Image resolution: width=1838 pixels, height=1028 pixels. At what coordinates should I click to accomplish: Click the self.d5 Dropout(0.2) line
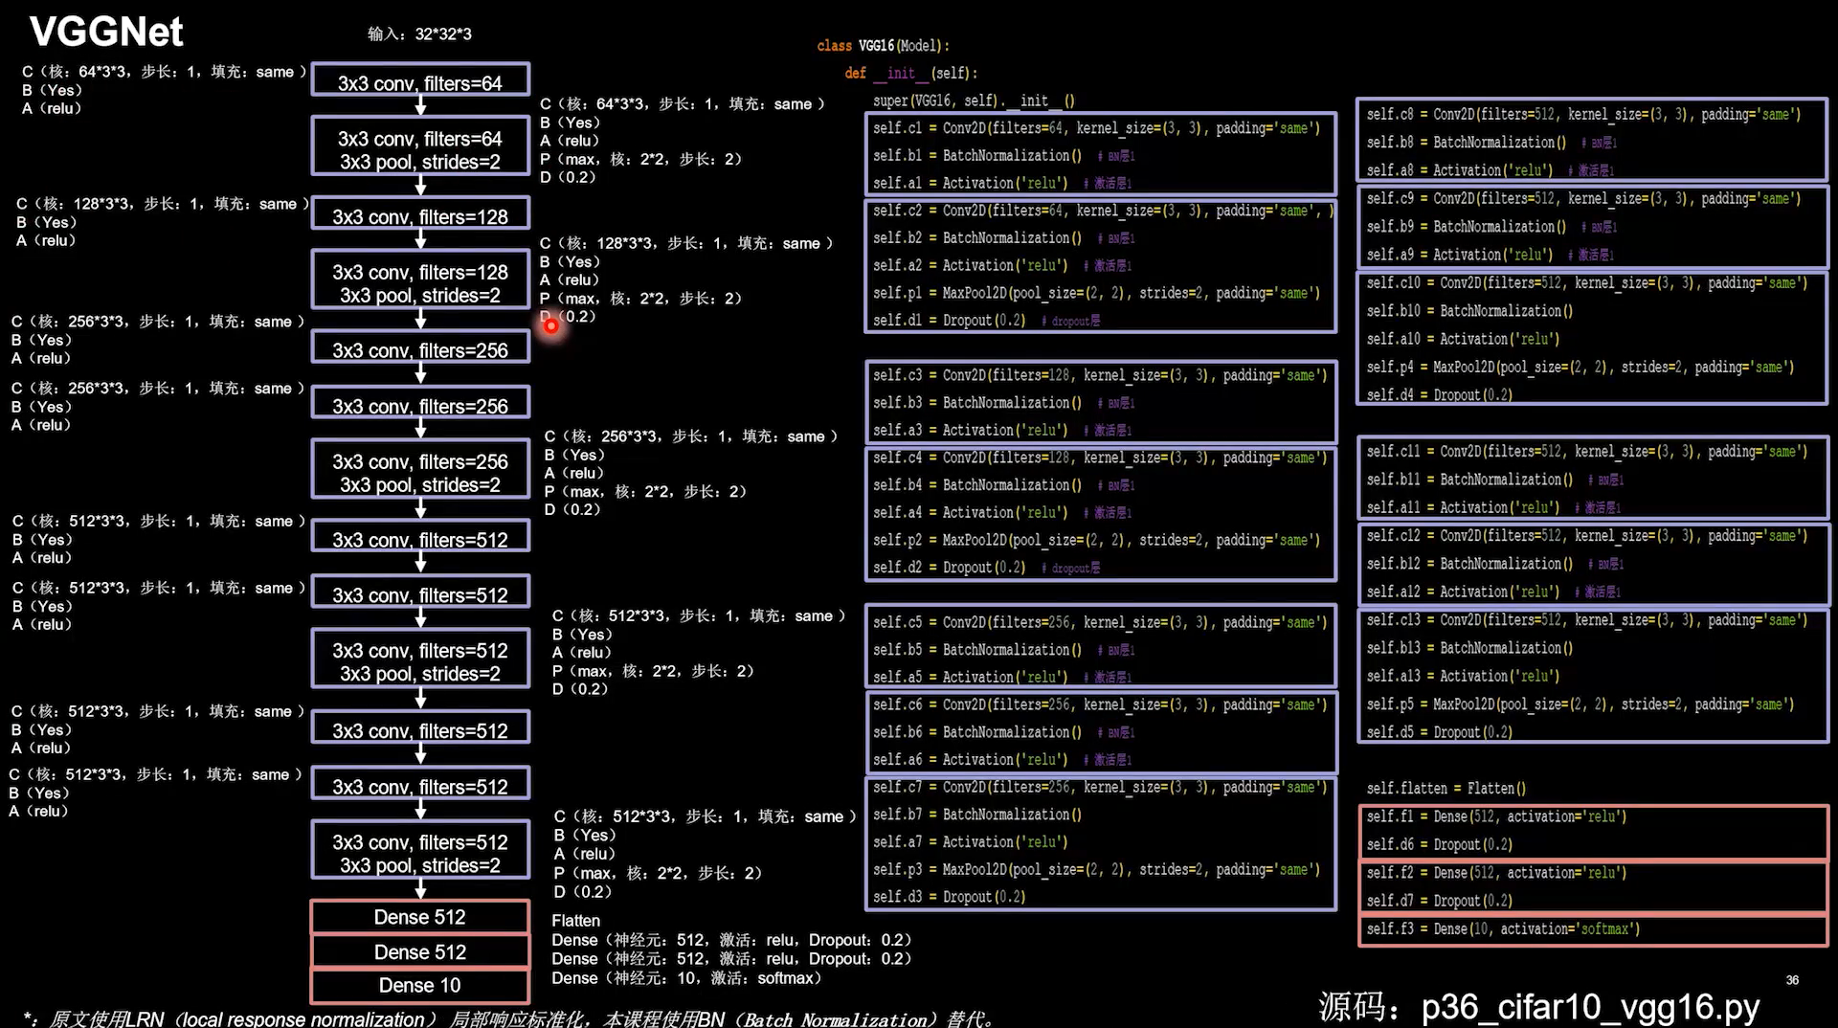click(x=1439, y=732)
